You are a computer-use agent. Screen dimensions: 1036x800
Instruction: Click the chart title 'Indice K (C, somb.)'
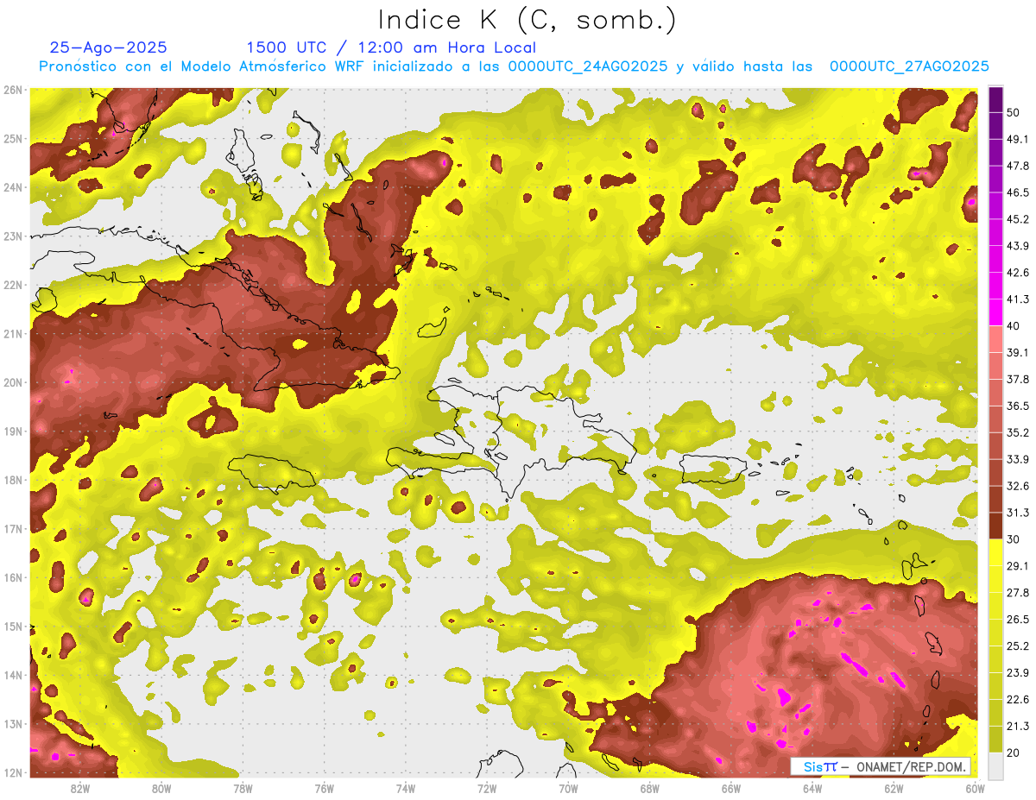point(527,21)
